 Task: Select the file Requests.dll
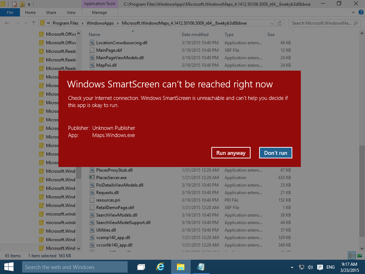108,192
